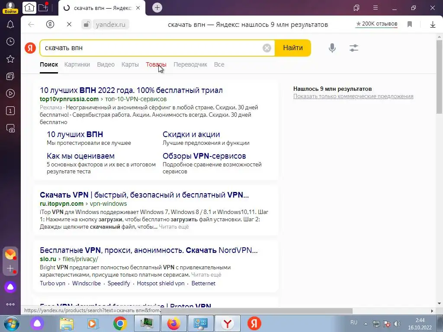The image size is (443, 332).
Task: Click the site security lock icon
Action: click(87, 25)
